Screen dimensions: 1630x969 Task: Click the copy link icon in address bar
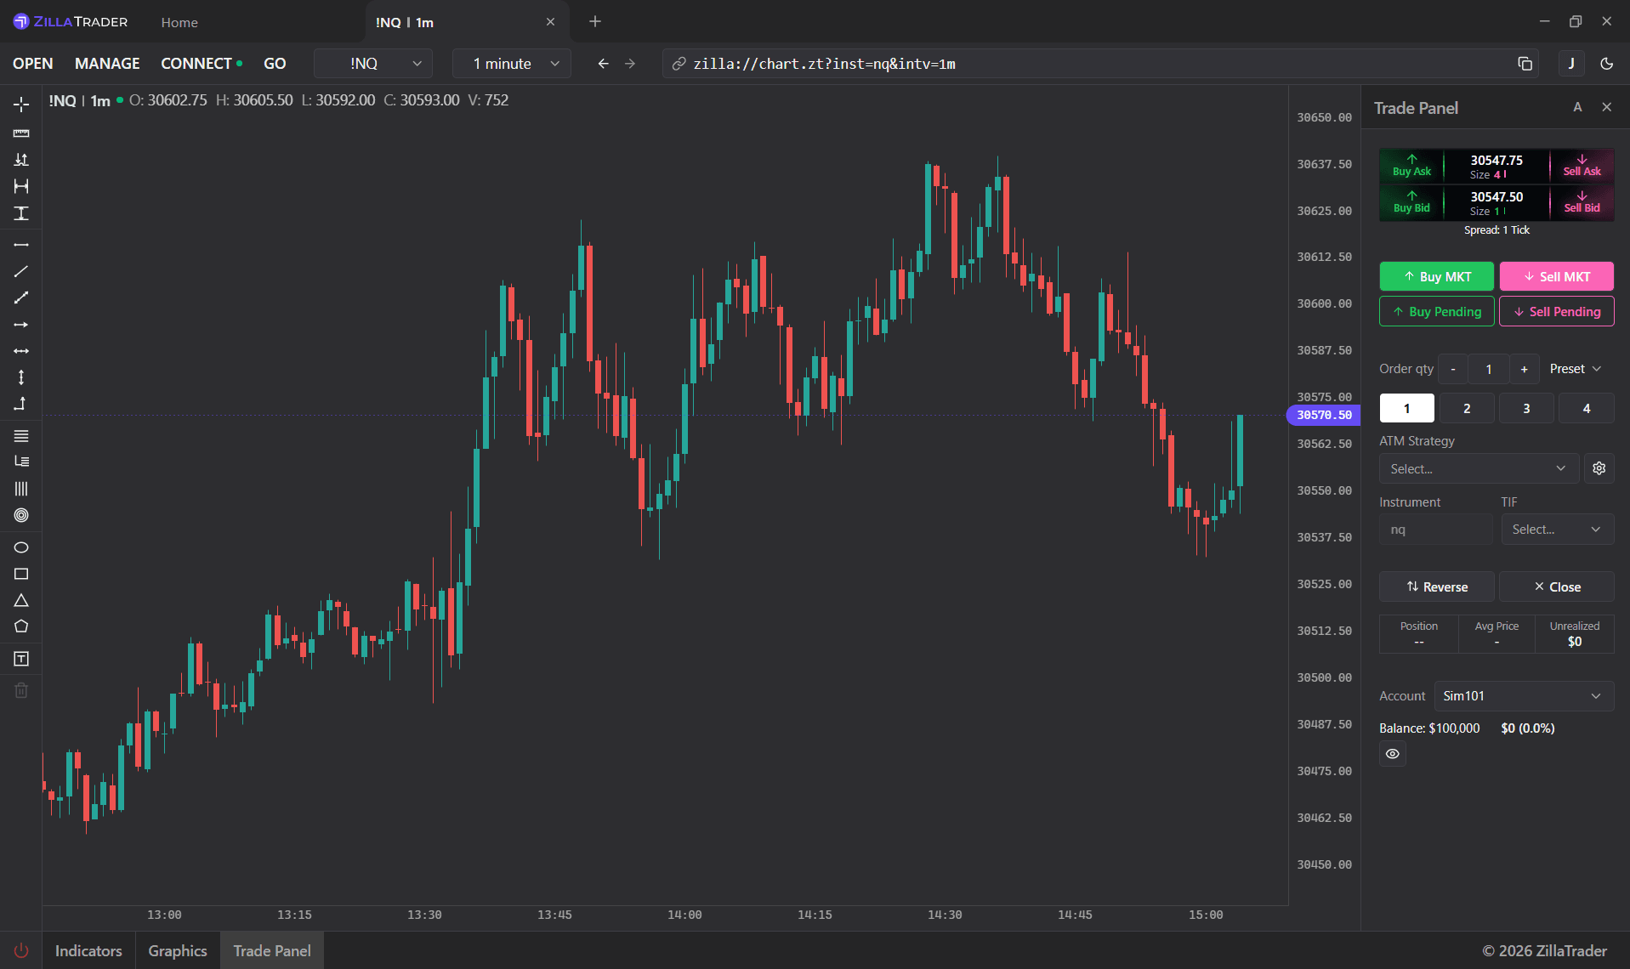click(1525, 64)
